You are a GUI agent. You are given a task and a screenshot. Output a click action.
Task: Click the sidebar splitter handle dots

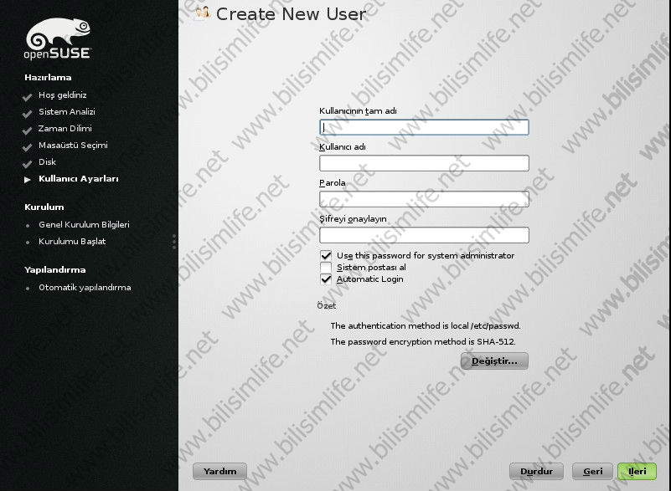tap(173, 242)
